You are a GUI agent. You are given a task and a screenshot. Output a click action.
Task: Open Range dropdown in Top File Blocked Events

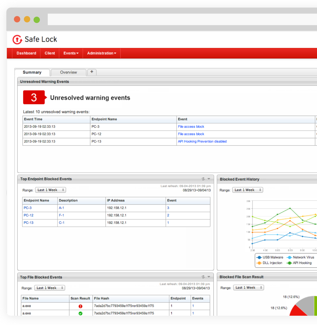tap(50, 288)
